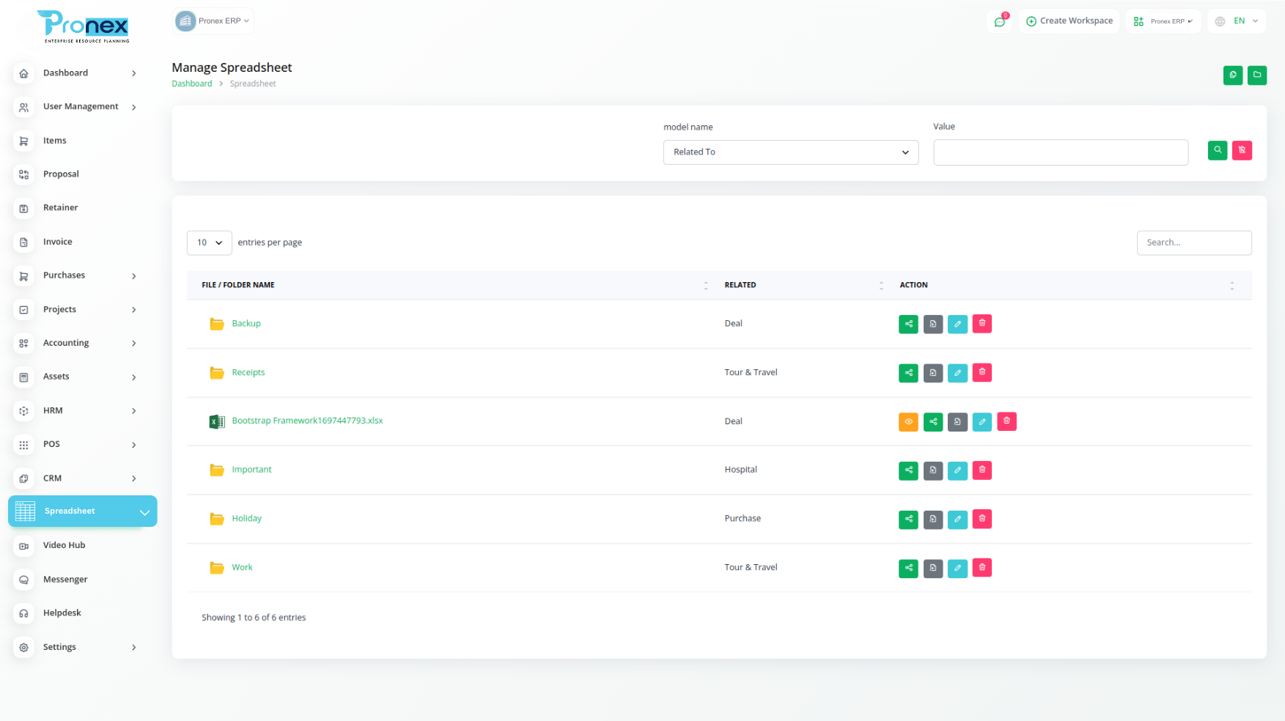This screenshot has width=1285, height=721.
Task: Delete the Backup folder
Action: click(x=982, y=323)
